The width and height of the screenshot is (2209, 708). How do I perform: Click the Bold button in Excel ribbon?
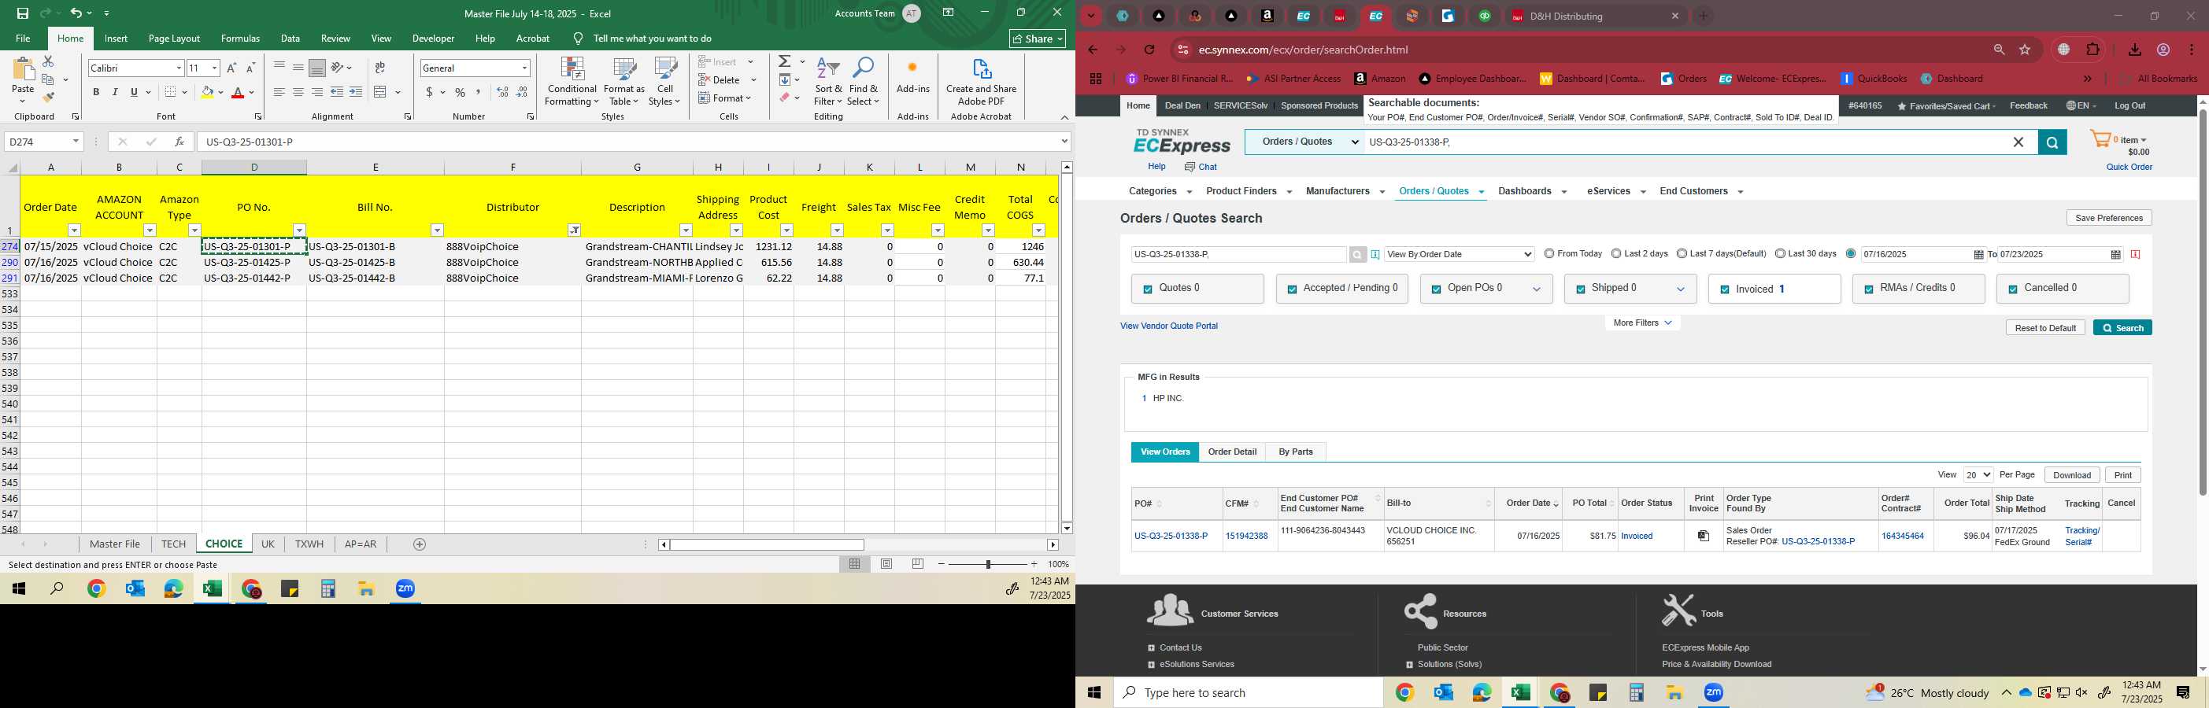pyautogui.click(x=96, y=93)
